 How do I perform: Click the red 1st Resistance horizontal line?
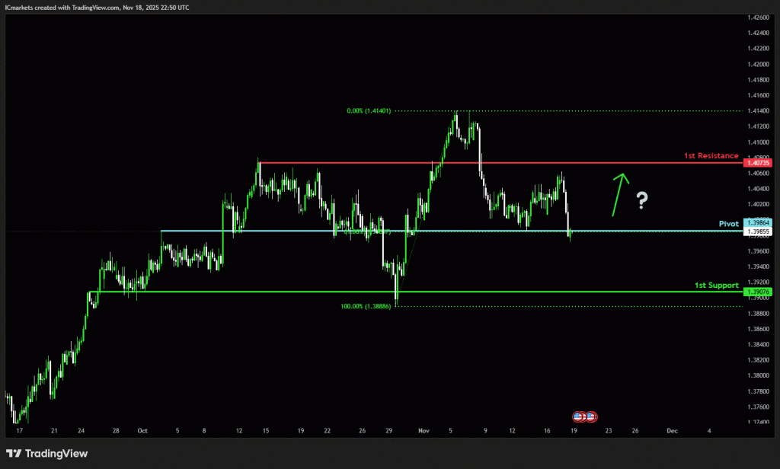tap(457, 163)
